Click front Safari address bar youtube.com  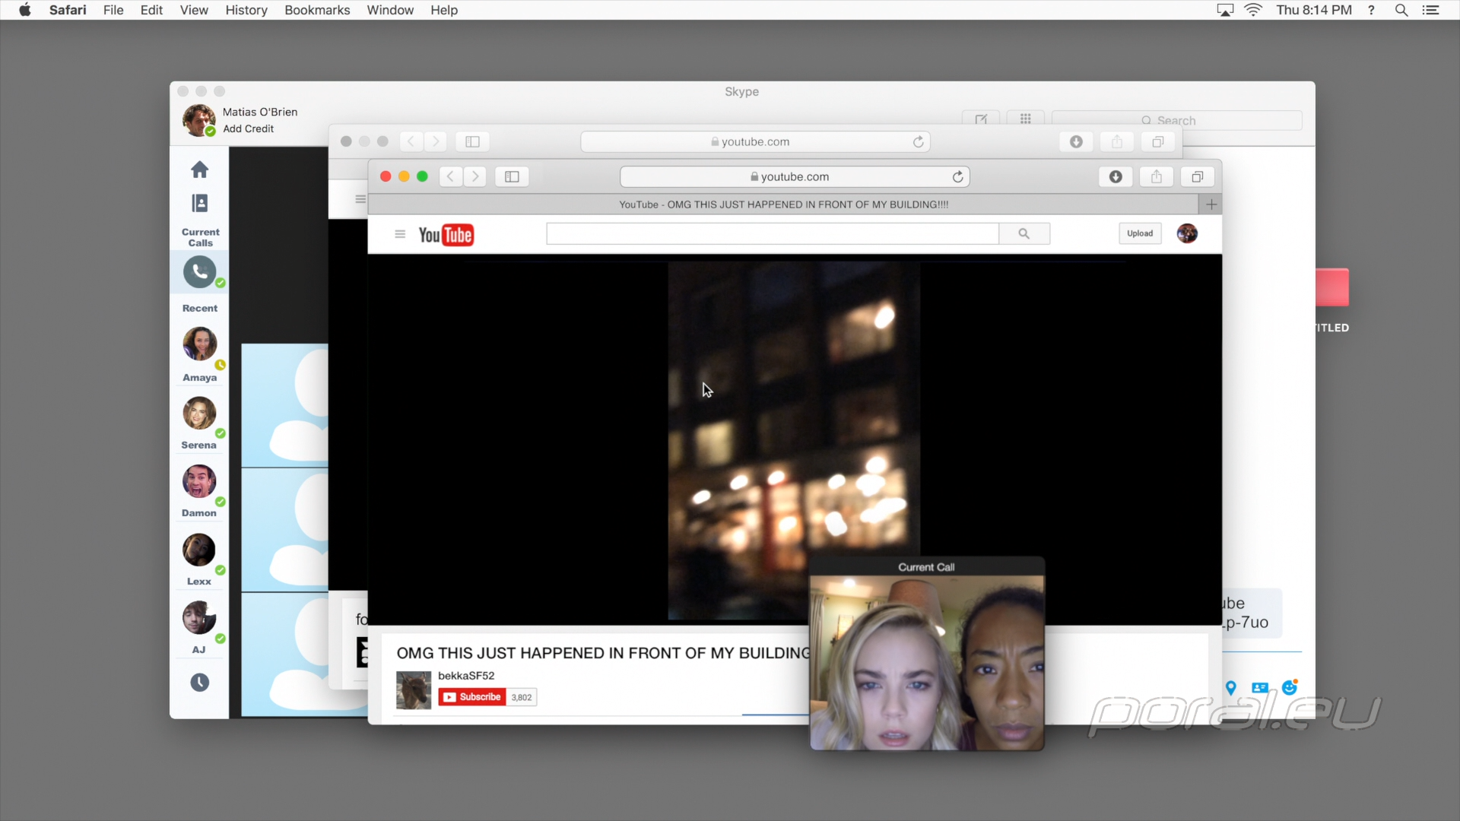(795, 176)
